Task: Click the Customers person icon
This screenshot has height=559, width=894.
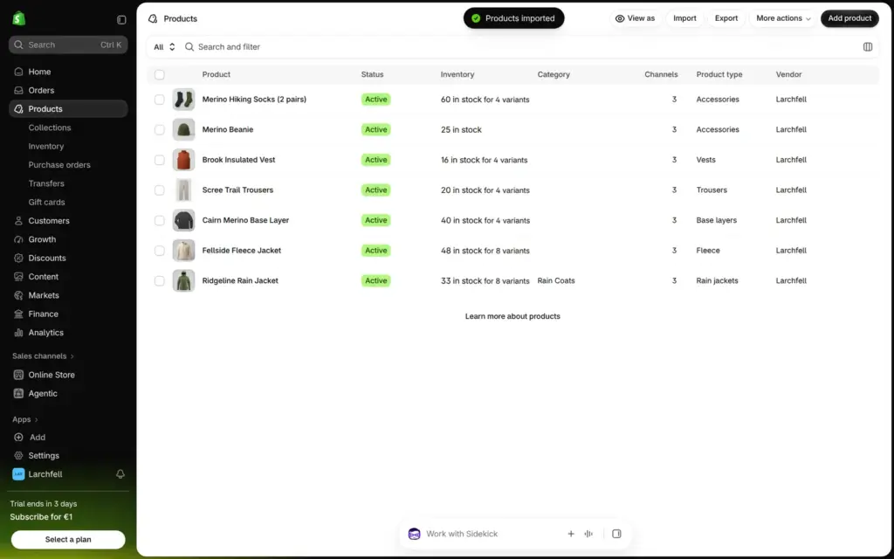Action: 19,221
